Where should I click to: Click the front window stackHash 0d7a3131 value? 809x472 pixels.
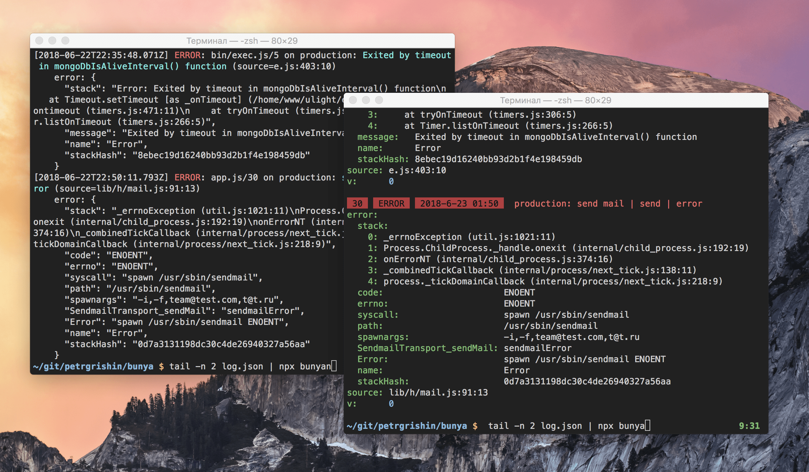[x=587, y=381]
